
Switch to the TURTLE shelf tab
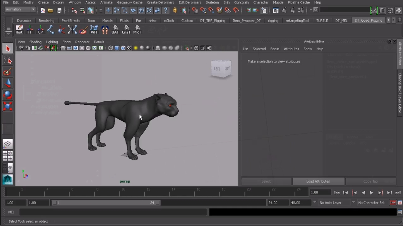(322, 20)
